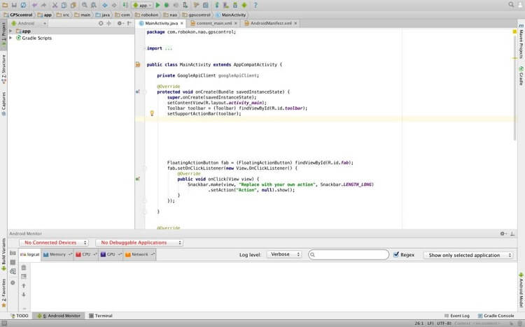
Task: Switch to the MainActivity.java editor tab
Action: point(162,23)
